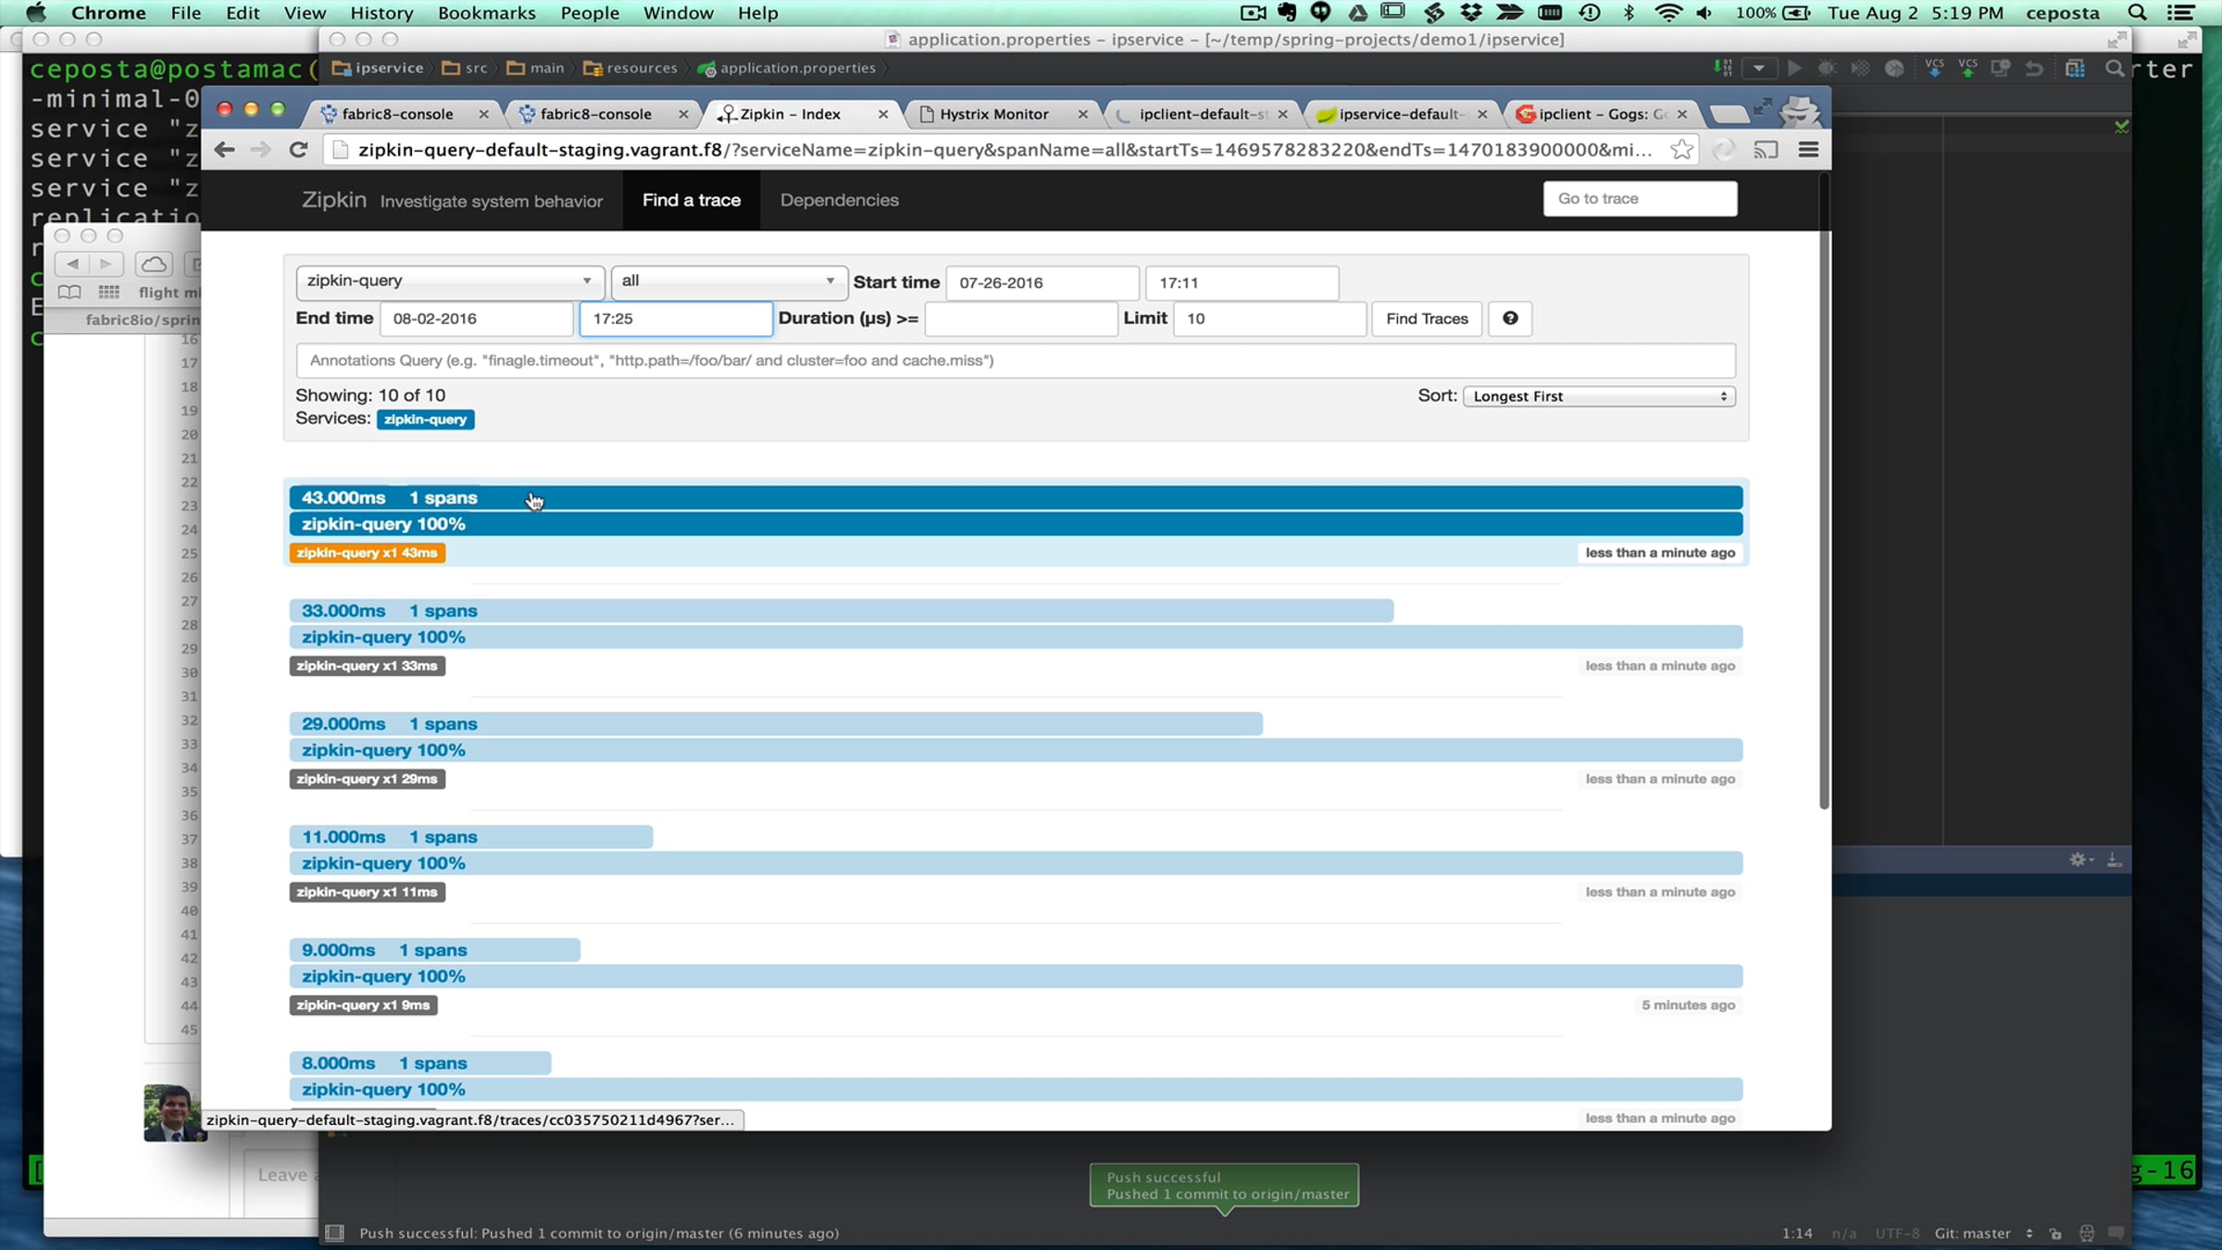Reload the Zipkin page in Chrome
2222x1250 pixels.
[x=298, y=150]
